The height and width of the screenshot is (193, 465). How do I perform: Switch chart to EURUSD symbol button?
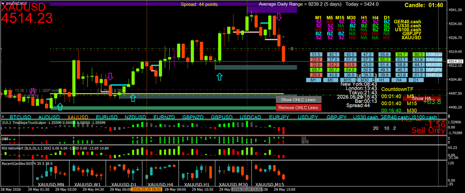point(106,117)
